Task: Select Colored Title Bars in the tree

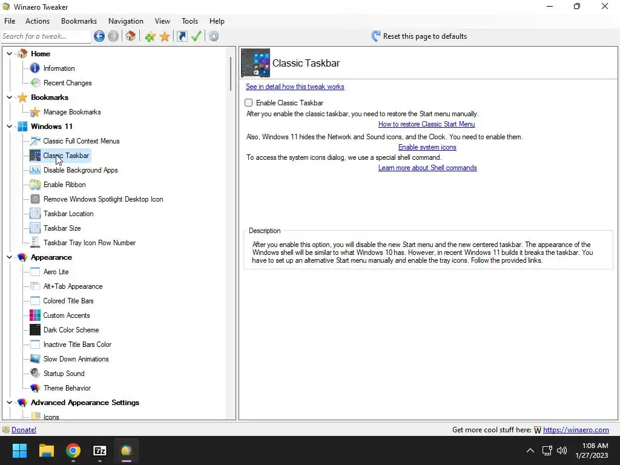Action: click(x=68, y=301)
